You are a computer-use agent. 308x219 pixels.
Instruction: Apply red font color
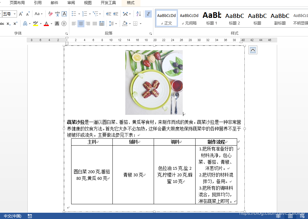coord(46,24)
